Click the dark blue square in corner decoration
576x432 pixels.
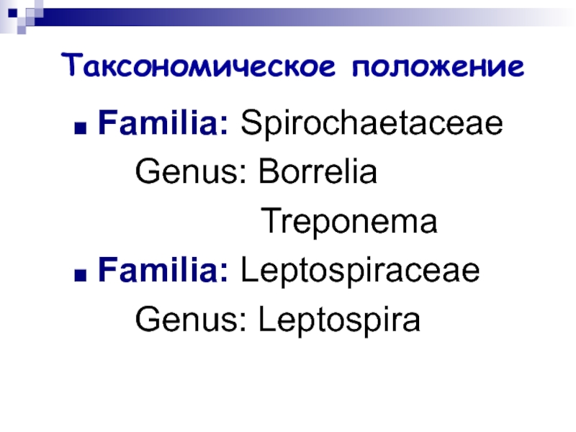point(13,13)
